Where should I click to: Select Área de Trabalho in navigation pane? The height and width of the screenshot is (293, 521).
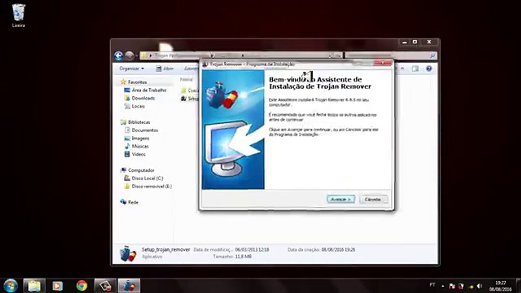(149, 90)
